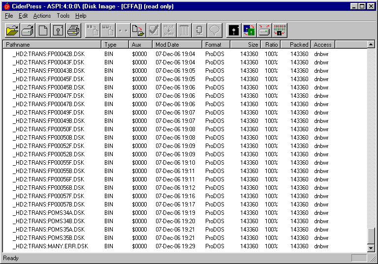Click the Open volume drive icon
This screenshot has width=378, height=264.
pyautogui.click(x=28, y=30)
